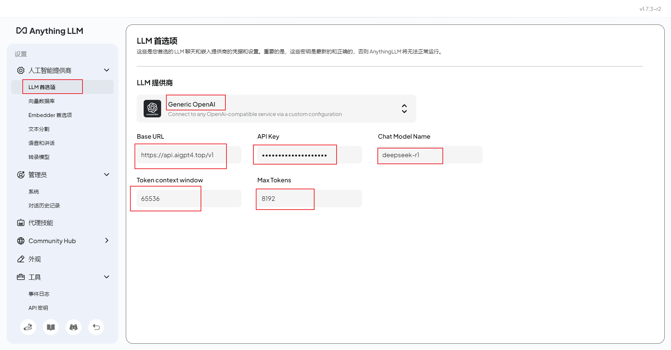This screenshot has height=350, width=671.
Task: Click the tools briefcase icon
Action: coord(21,277)
